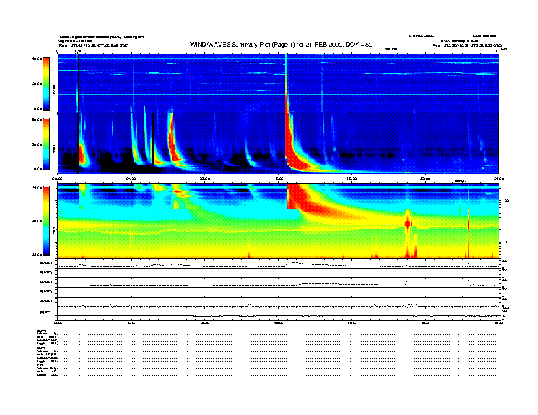The width and height of the screenshot is (538, 415).
Task: Click the 60.00 label on RAD1 scale
Action: click(37, 119)
